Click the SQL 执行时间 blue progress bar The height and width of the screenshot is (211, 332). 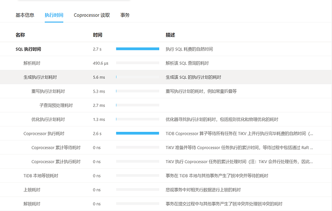coord(138,49)
